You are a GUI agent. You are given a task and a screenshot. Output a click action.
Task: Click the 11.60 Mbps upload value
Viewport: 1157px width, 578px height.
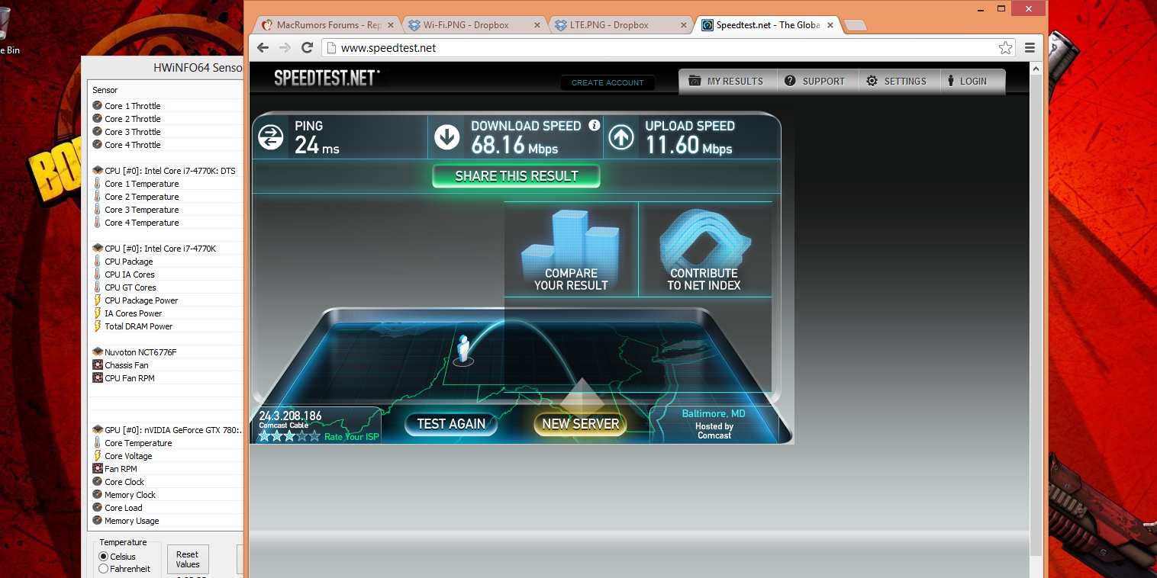coord(689,144)
